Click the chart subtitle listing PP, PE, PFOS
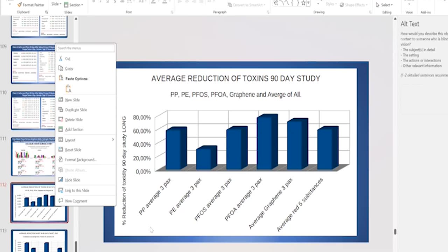 coord(236,94)
